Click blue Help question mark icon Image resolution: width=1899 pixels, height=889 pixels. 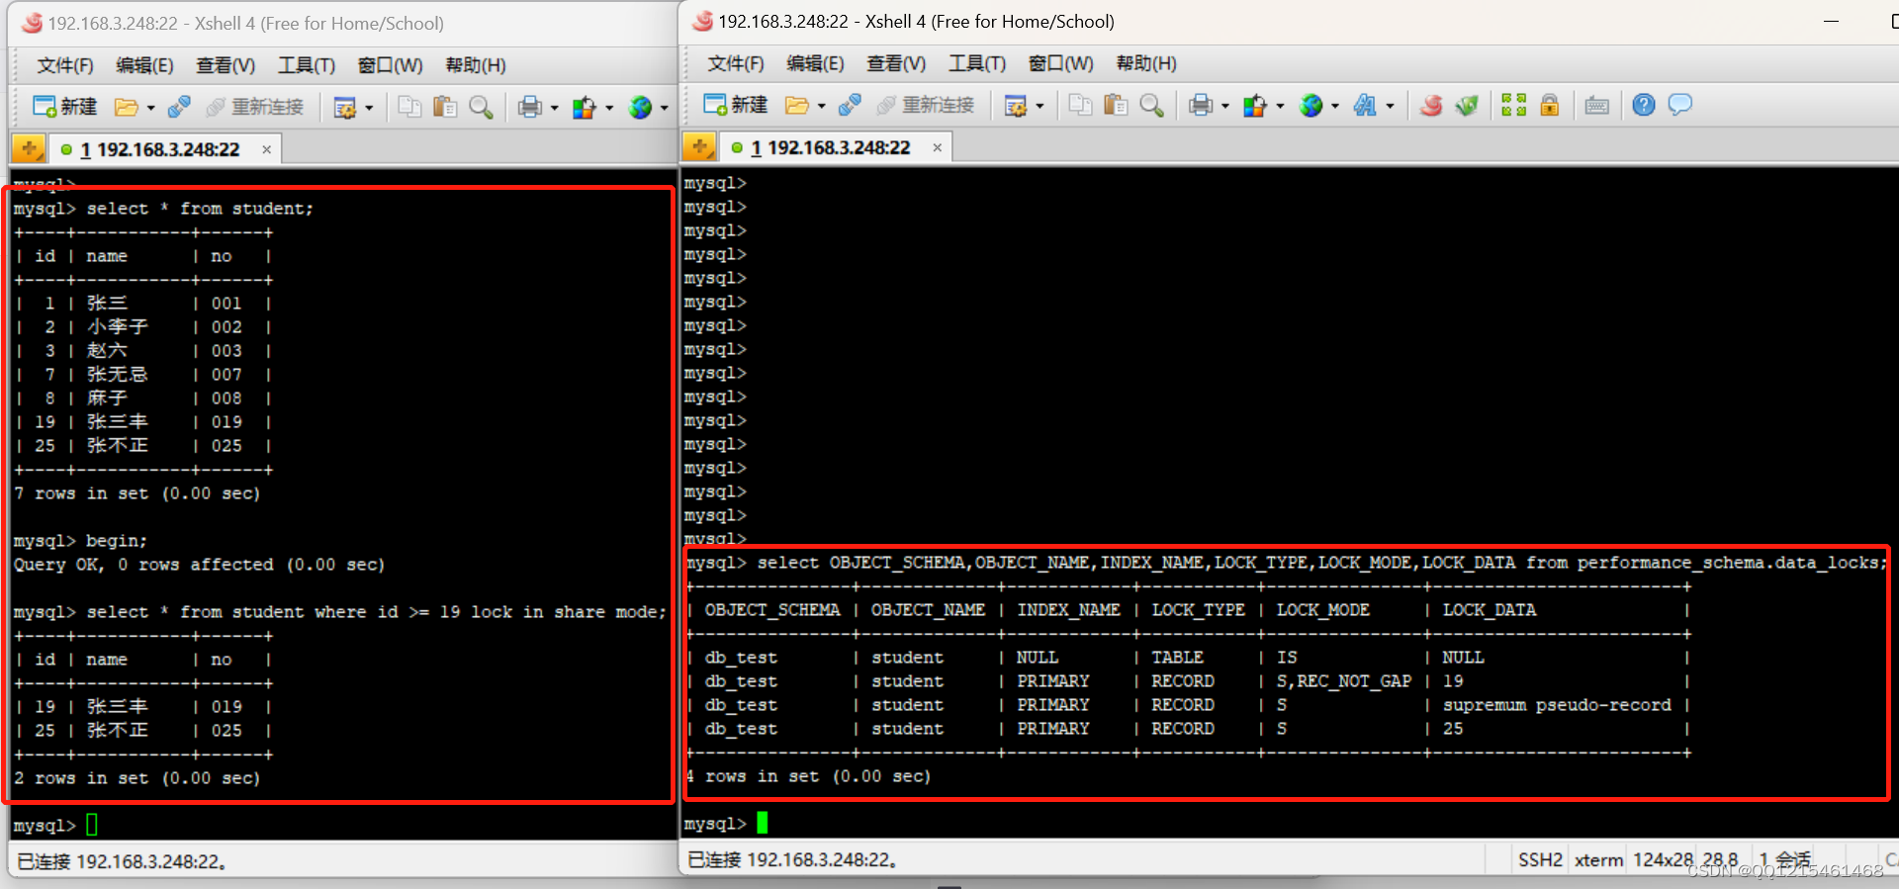[1644, 105]
